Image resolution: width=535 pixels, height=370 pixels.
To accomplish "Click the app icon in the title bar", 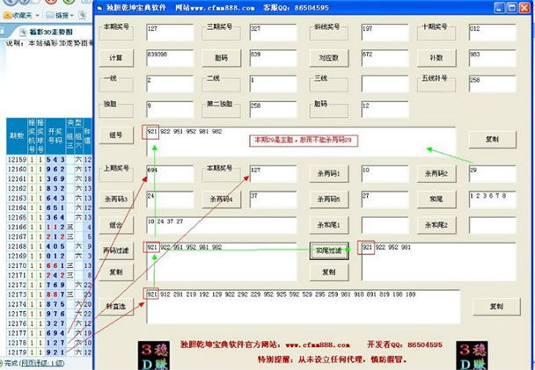I will pos(100,5).
